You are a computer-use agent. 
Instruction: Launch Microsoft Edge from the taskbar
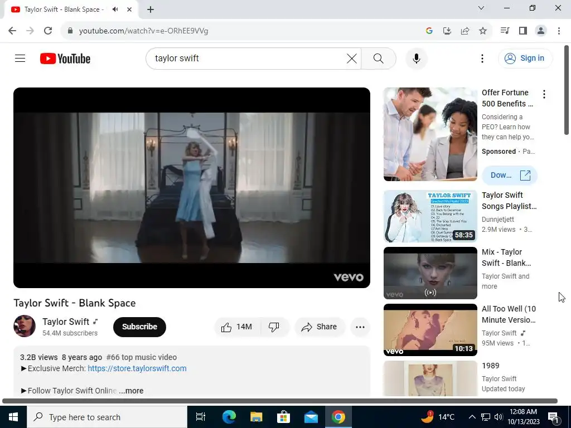pos(229,417)
